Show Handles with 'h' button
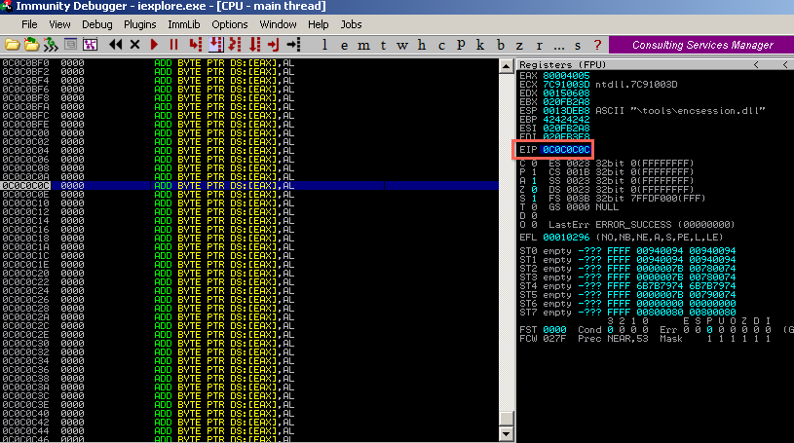This screenshot has width=794, height=443. (422, 45)
